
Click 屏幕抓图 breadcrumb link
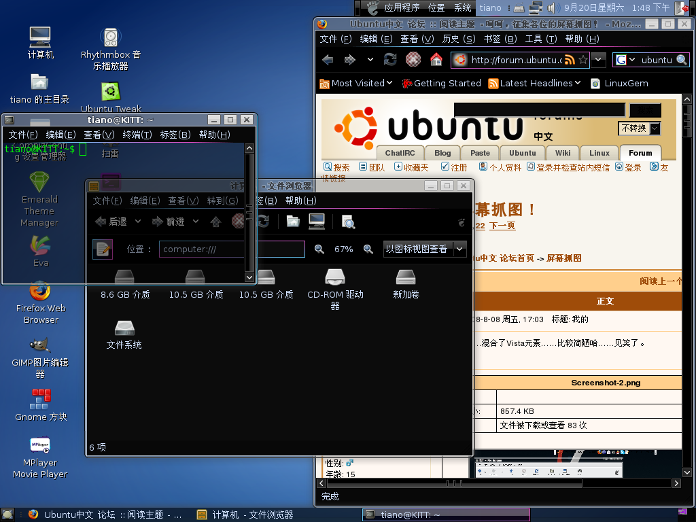click(563, 258)
